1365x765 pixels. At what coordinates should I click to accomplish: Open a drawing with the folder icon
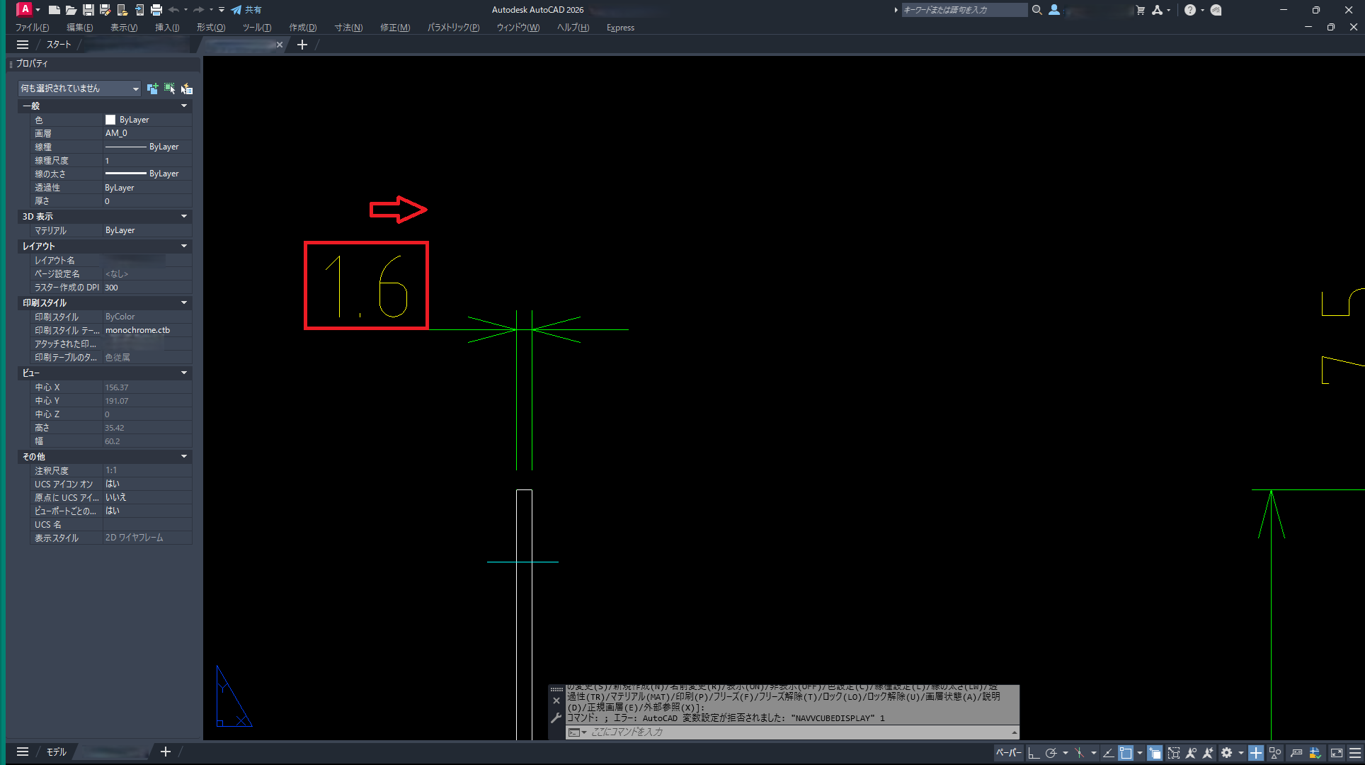point(71,10)
